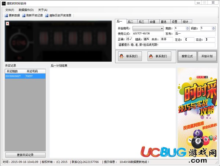Close the 捷豹时时彩软件 window

213,3
